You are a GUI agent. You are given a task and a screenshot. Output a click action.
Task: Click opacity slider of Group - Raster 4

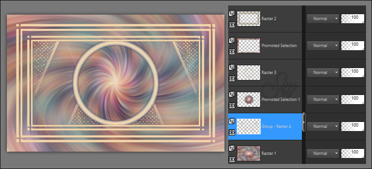[353, 127]
